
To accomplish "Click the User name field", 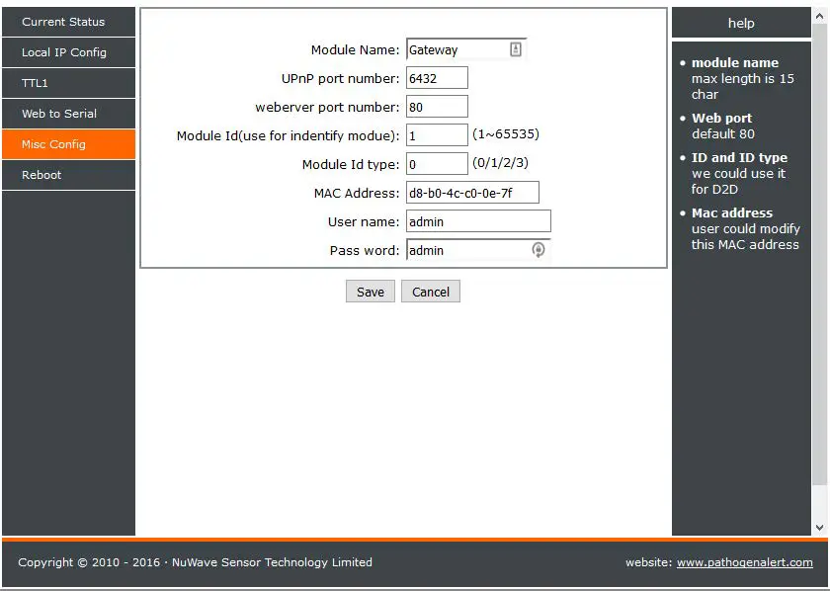I will [478, 220].
